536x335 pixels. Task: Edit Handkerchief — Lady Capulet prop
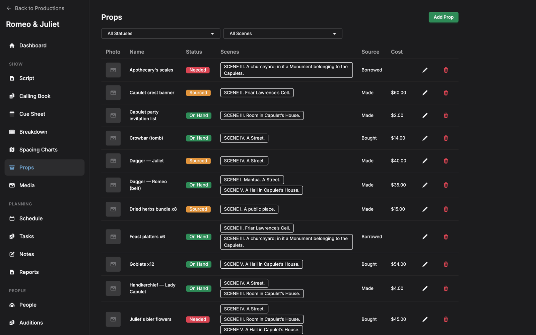tap(425, 288)
